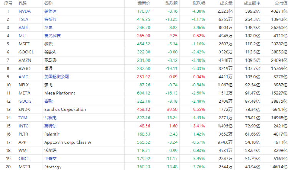The image size is (288, 170).
Task: Select Sandisk change percent 9.55%
Action: point(199,110)
